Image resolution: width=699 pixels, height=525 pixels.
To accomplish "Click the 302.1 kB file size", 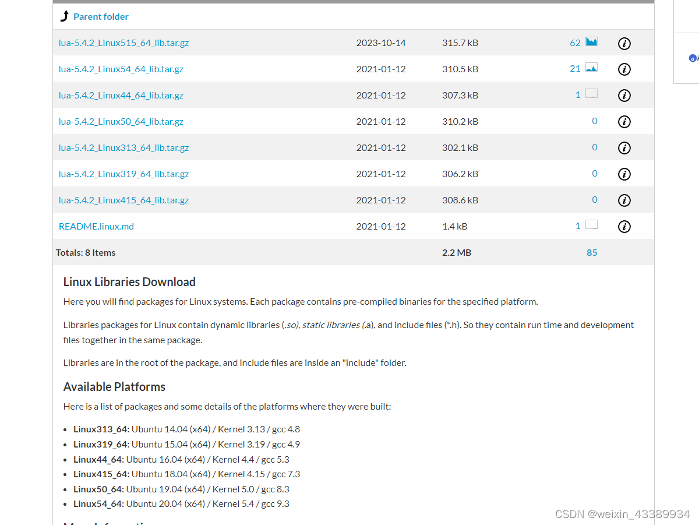I will tap(460, 148).
